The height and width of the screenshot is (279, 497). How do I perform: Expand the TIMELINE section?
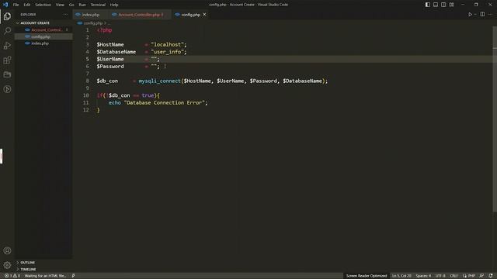pyautogui.click(x=43, y=269)
